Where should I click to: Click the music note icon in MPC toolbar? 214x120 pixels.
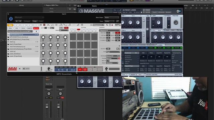pyautogui.click(x=70, y=25)
